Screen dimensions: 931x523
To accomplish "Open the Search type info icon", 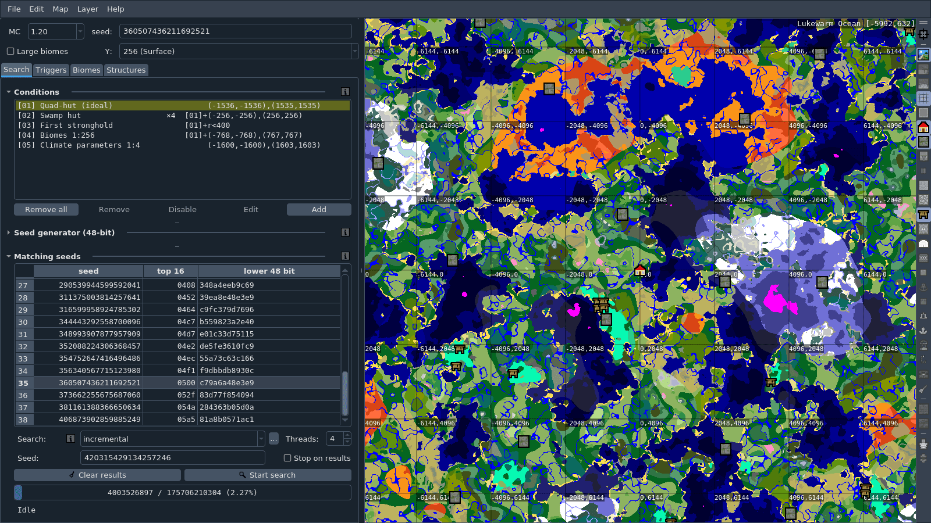I will tap(70, 439).
